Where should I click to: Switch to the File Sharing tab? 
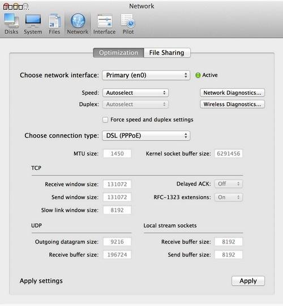point(167,53)
